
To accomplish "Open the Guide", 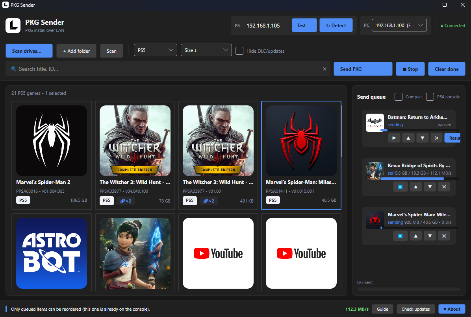I will 382,309.
